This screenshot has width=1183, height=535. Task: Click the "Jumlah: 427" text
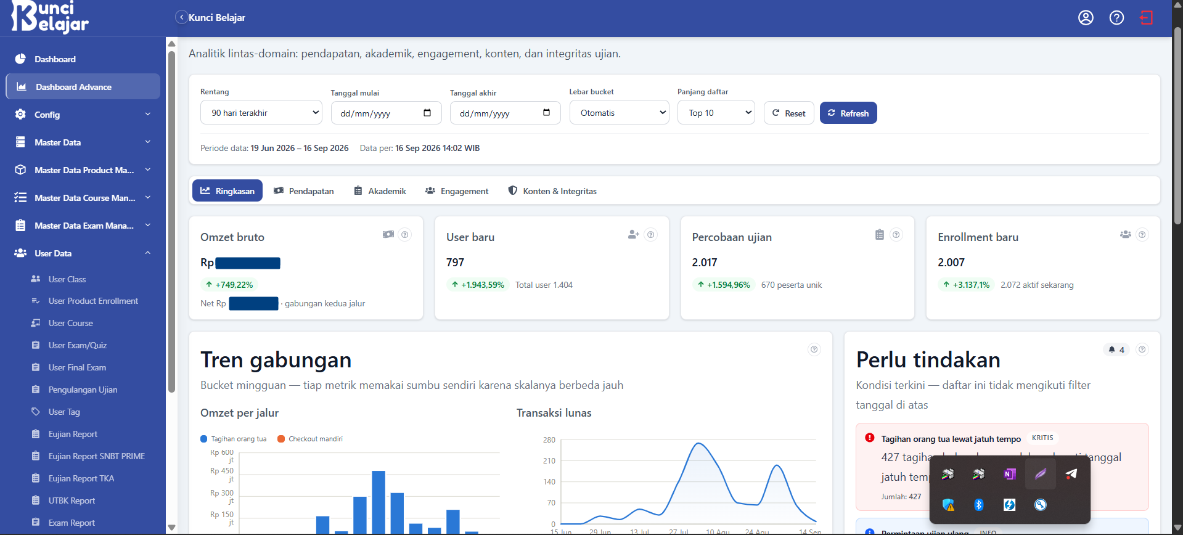[x=901, y=496]
